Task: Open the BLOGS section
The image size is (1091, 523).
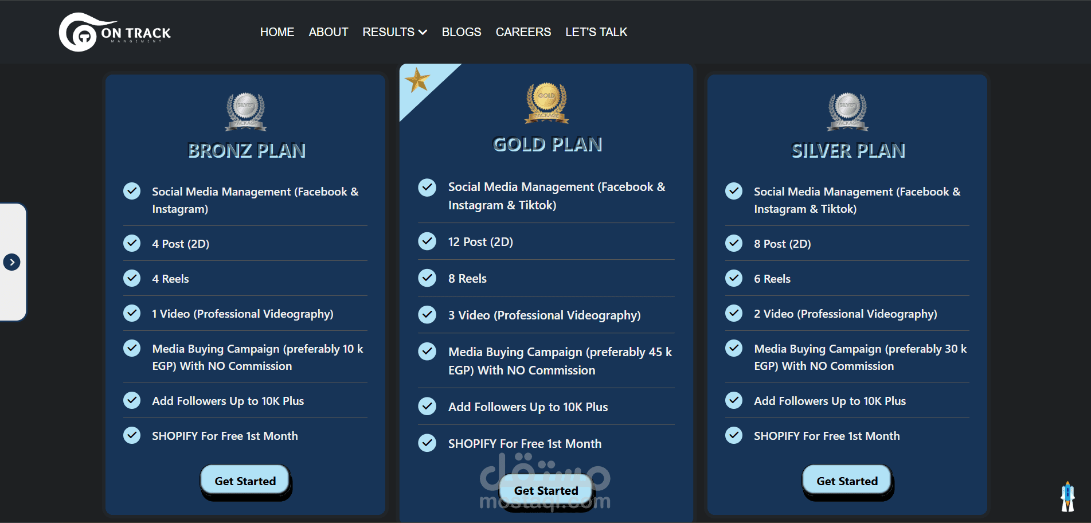Action: tap(461, 32)
